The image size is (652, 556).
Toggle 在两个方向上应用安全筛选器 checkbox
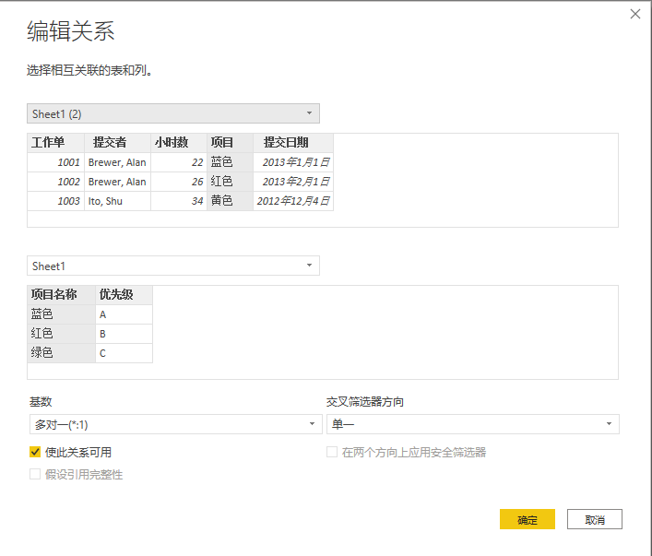tap(333, 452)
